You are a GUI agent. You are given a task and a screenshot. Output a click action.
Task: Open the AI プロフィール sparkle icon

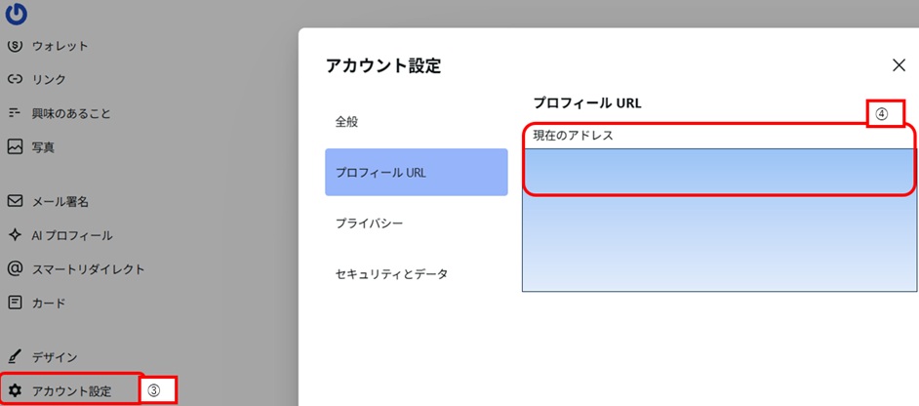[15, 235]
